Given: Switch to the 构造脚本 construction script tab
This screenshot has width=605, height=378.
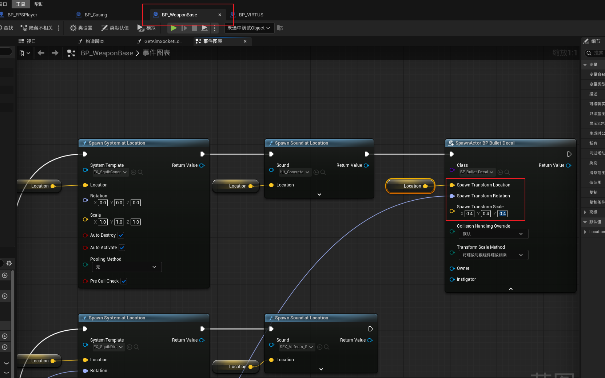Looking at the screenshot, I should [92, 42].
